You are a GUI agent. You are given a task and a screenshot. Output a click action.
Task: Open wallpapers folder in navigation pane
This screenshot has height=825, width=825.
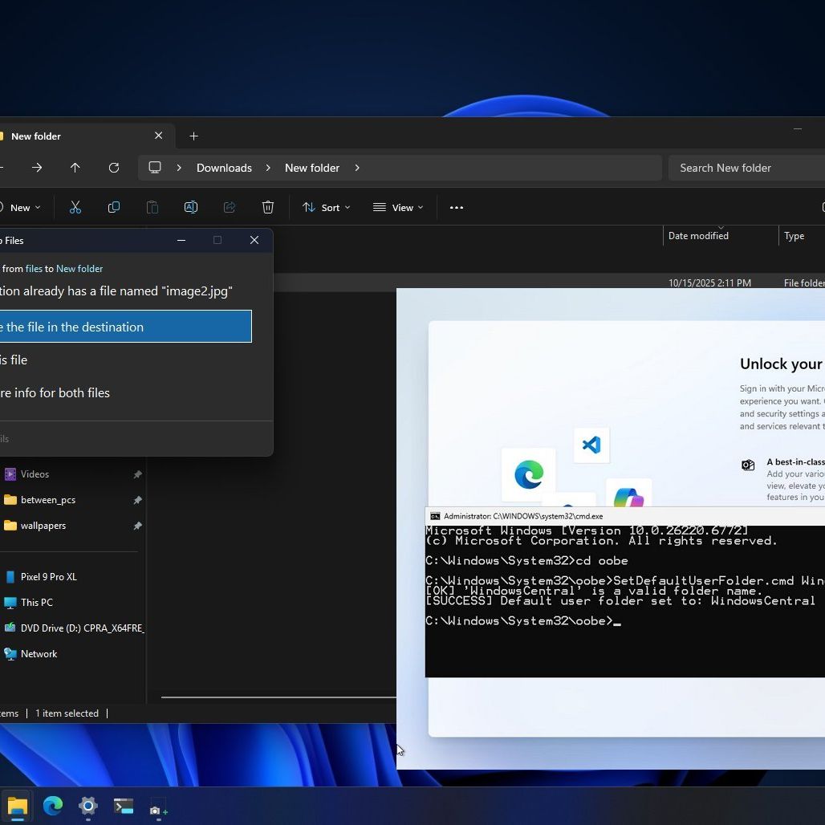pyautogui.click(x=43, y=526)
